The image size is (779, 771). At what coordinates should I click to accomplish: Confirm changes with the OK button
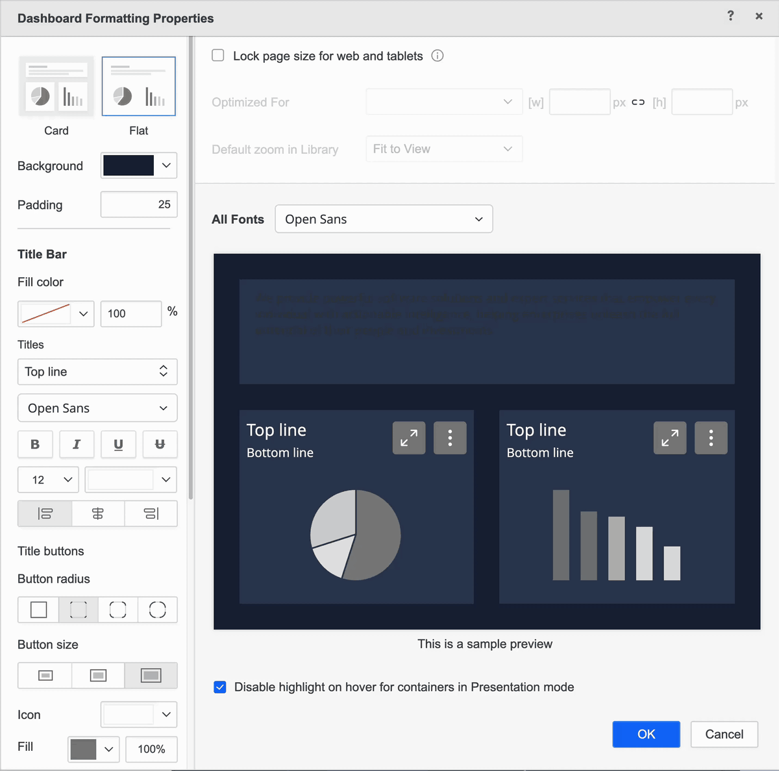[646, 734]
